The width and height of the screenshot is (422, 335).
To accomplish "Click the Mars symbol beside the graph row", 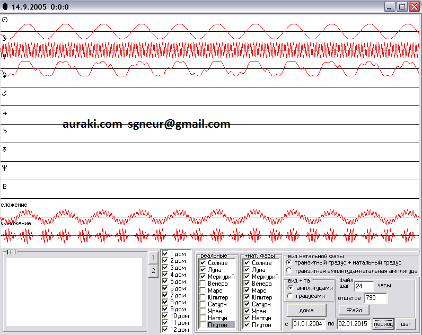I will coord(5,93).
